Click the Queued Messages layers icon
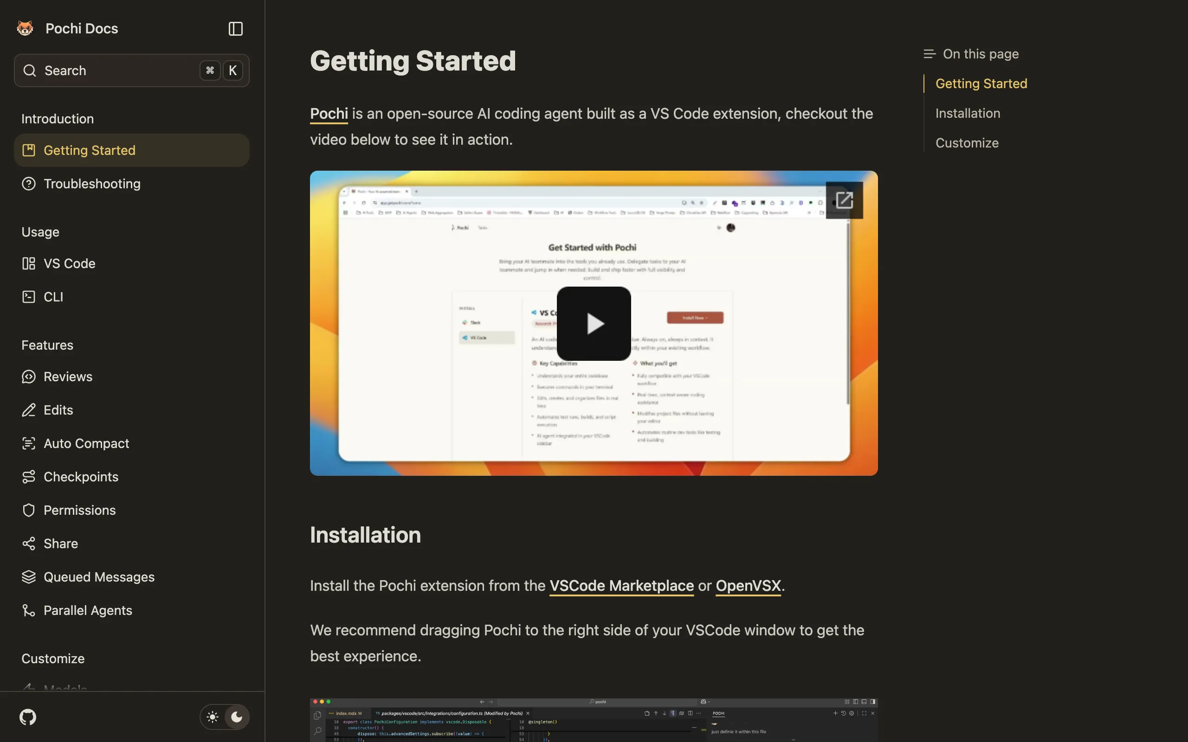Image resolution: width=1188 pixels, height=742 pixels. [29, 577]
